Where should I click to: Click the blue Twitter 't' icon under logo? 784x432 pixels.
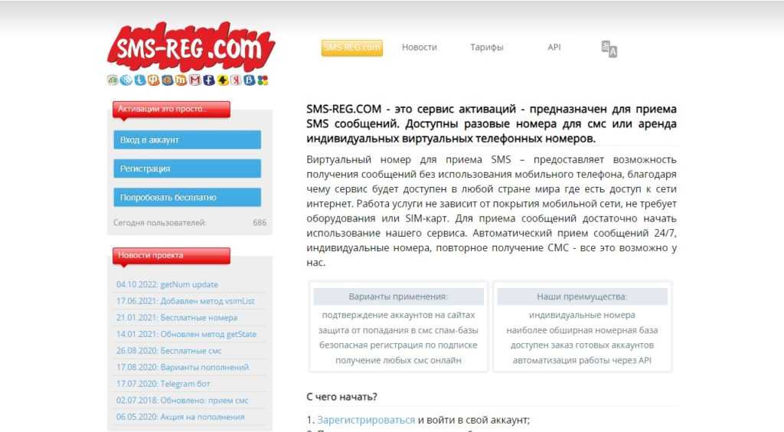140,80
